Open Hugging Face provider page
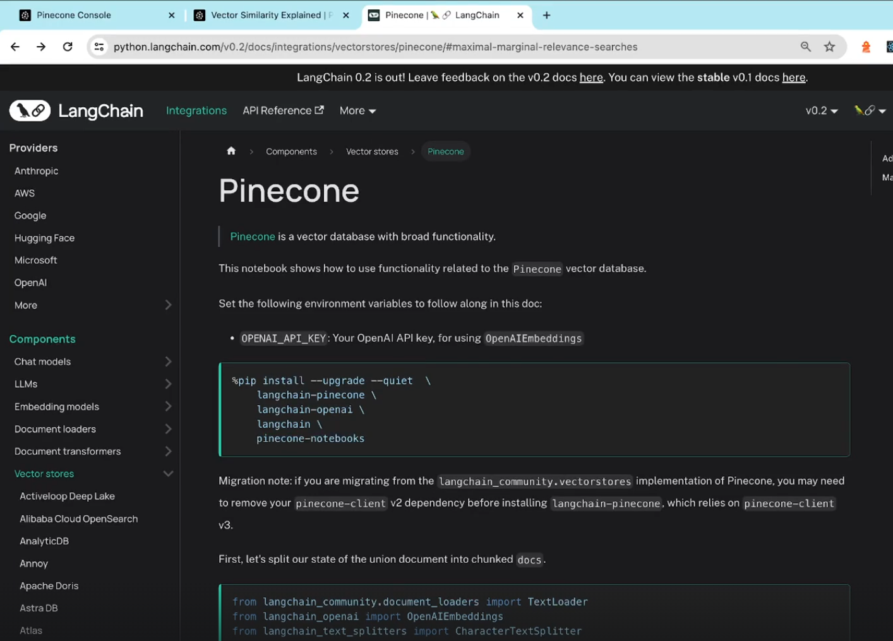893x641 pixels. point(44,238)
